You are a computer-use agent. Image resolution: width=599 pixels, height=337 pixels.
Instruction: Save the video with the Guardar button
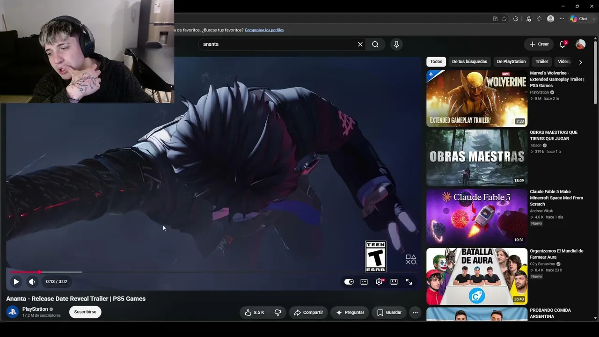(x=389, y=313)
